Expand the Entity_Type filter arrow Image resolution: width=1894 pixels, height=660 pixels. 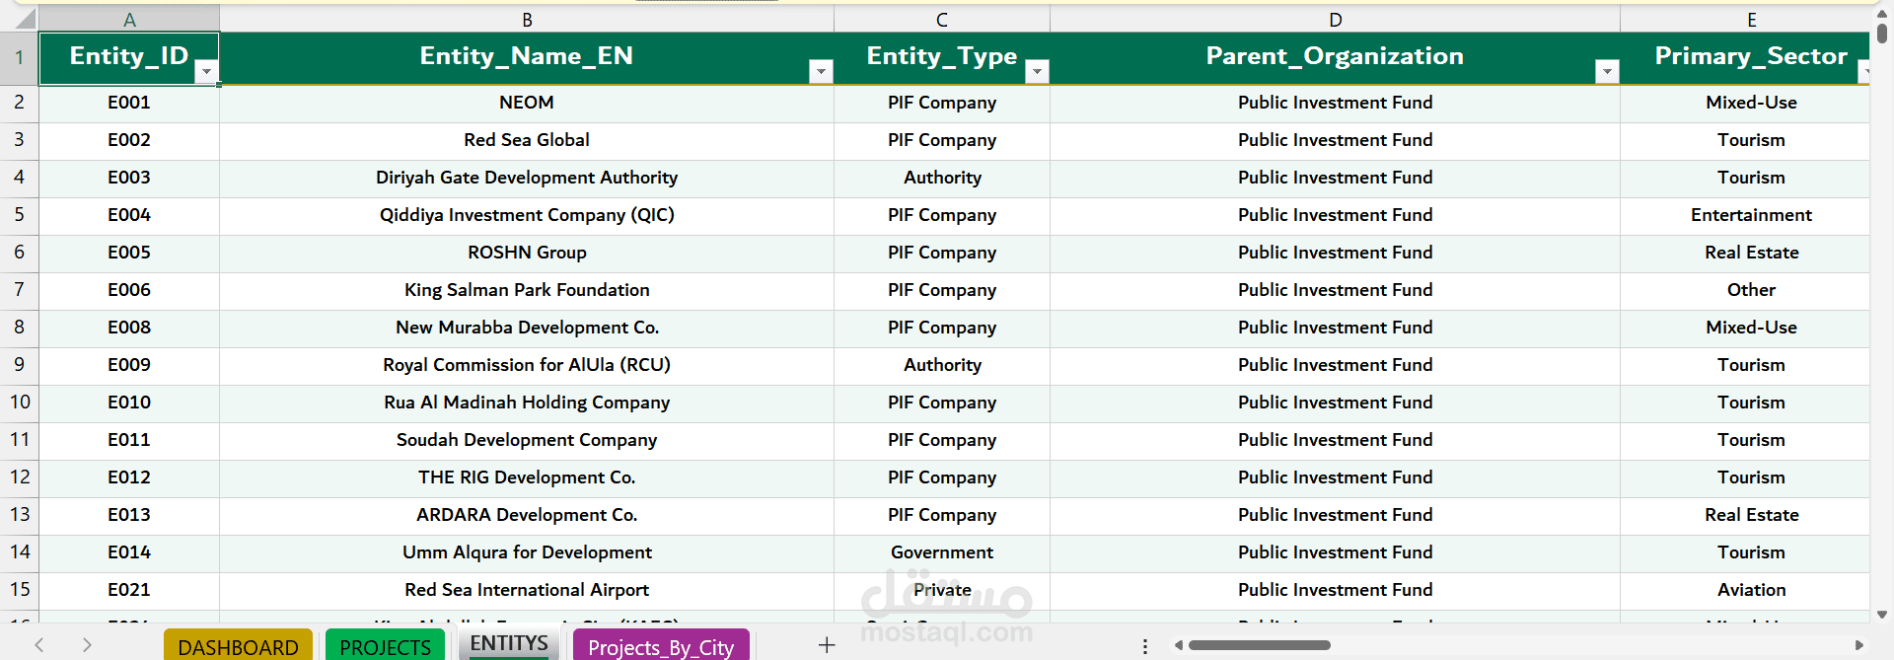[1037, 71]
